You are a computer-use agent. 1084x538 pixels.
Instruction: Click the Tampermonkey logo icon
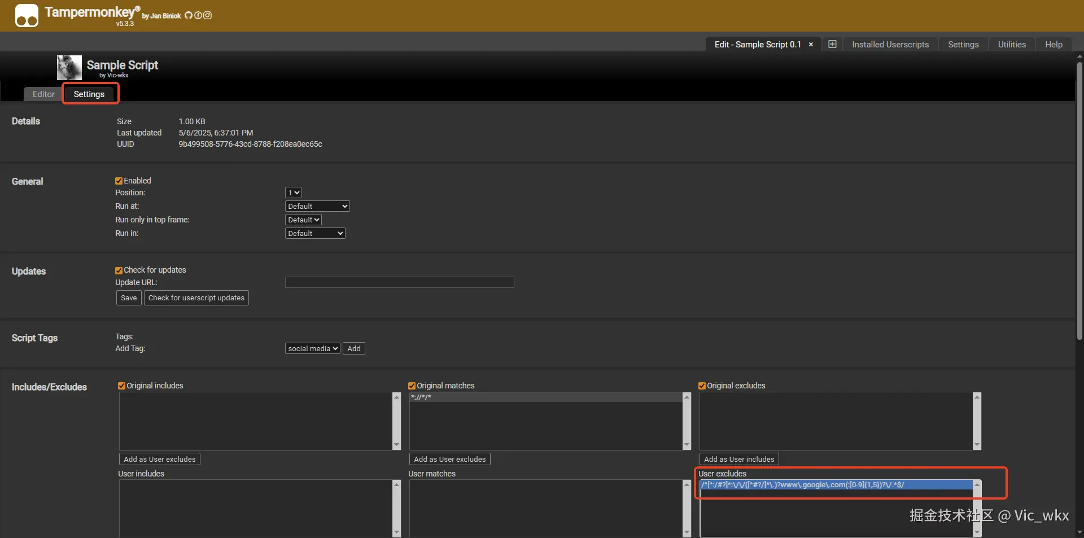coord(26,15)
